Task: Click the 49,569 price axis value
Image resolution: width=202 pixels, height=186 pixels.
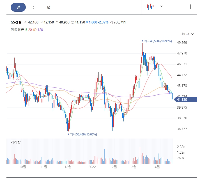Action: tap(182, 43)
